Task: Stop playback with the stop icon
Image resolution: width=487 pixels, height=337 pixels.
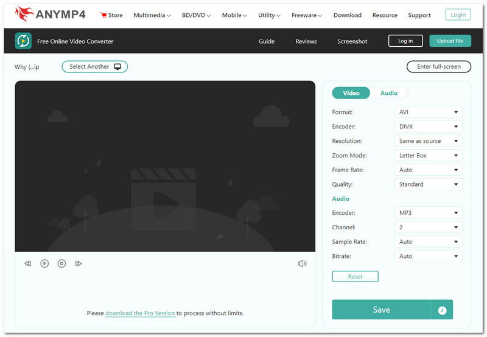Action: coord(61,263)
